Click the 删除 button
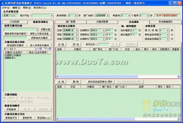This screenshot has height=123, width=183. [76, 82]
